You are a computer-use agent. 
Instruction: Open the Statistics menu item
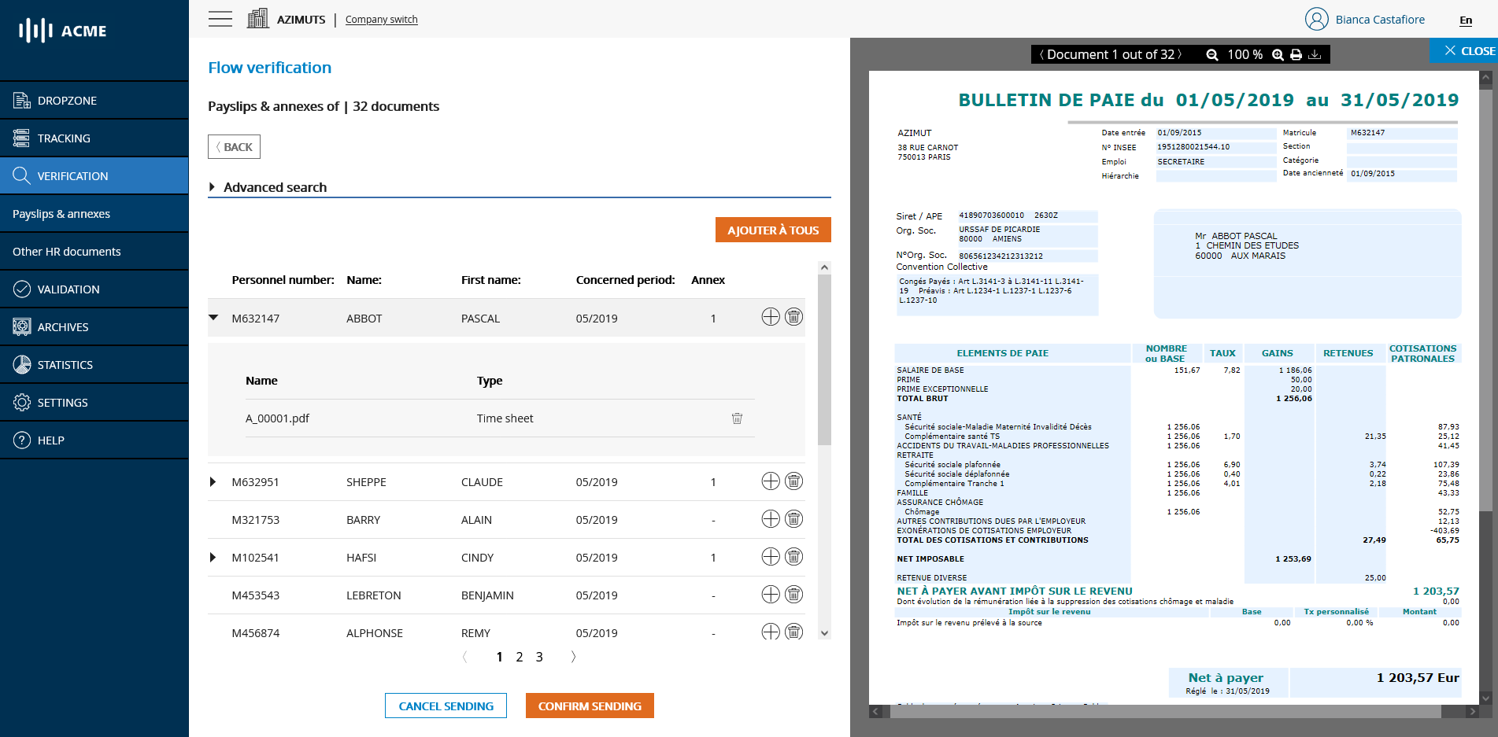click(65, 365)
